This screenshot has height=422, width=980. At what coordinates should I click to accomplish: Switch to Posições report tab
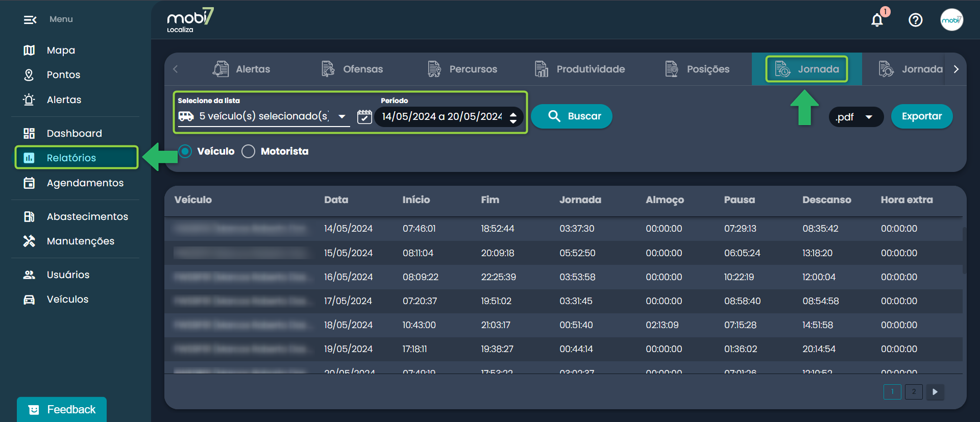[697, 69]
